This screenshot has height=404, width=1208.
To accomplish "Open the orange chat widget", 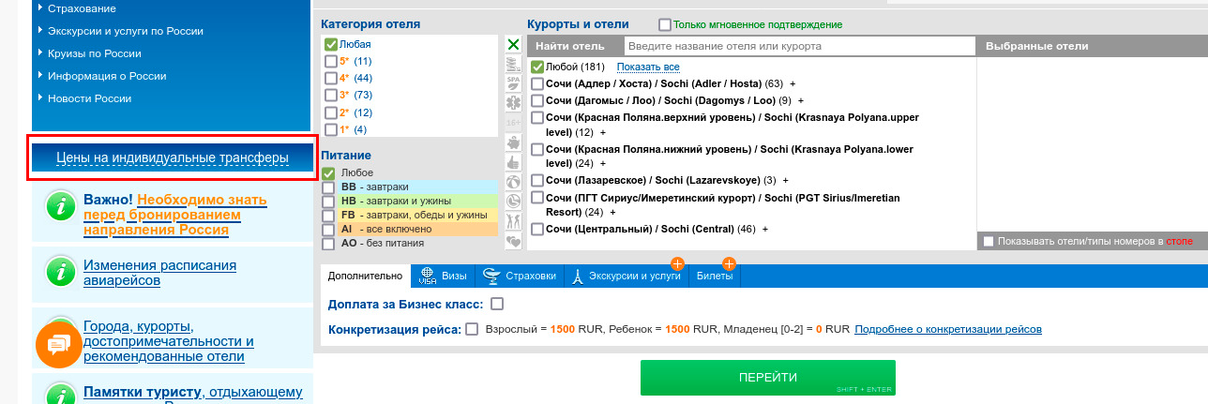I will point(59,345).
